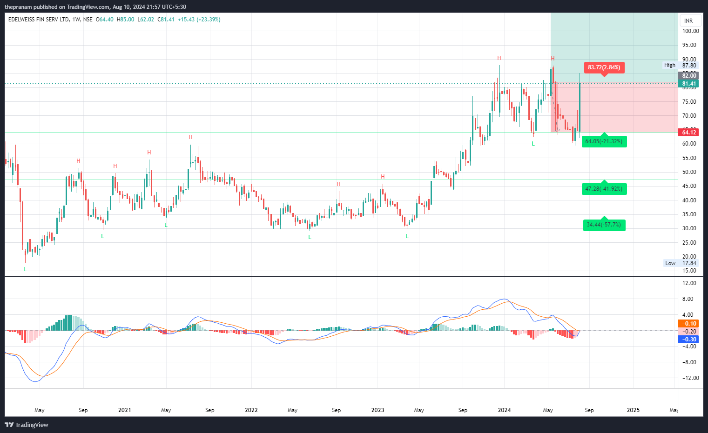708x433 pixels.
Task: Click the High 87.80 price label
Action: [681, 66]
